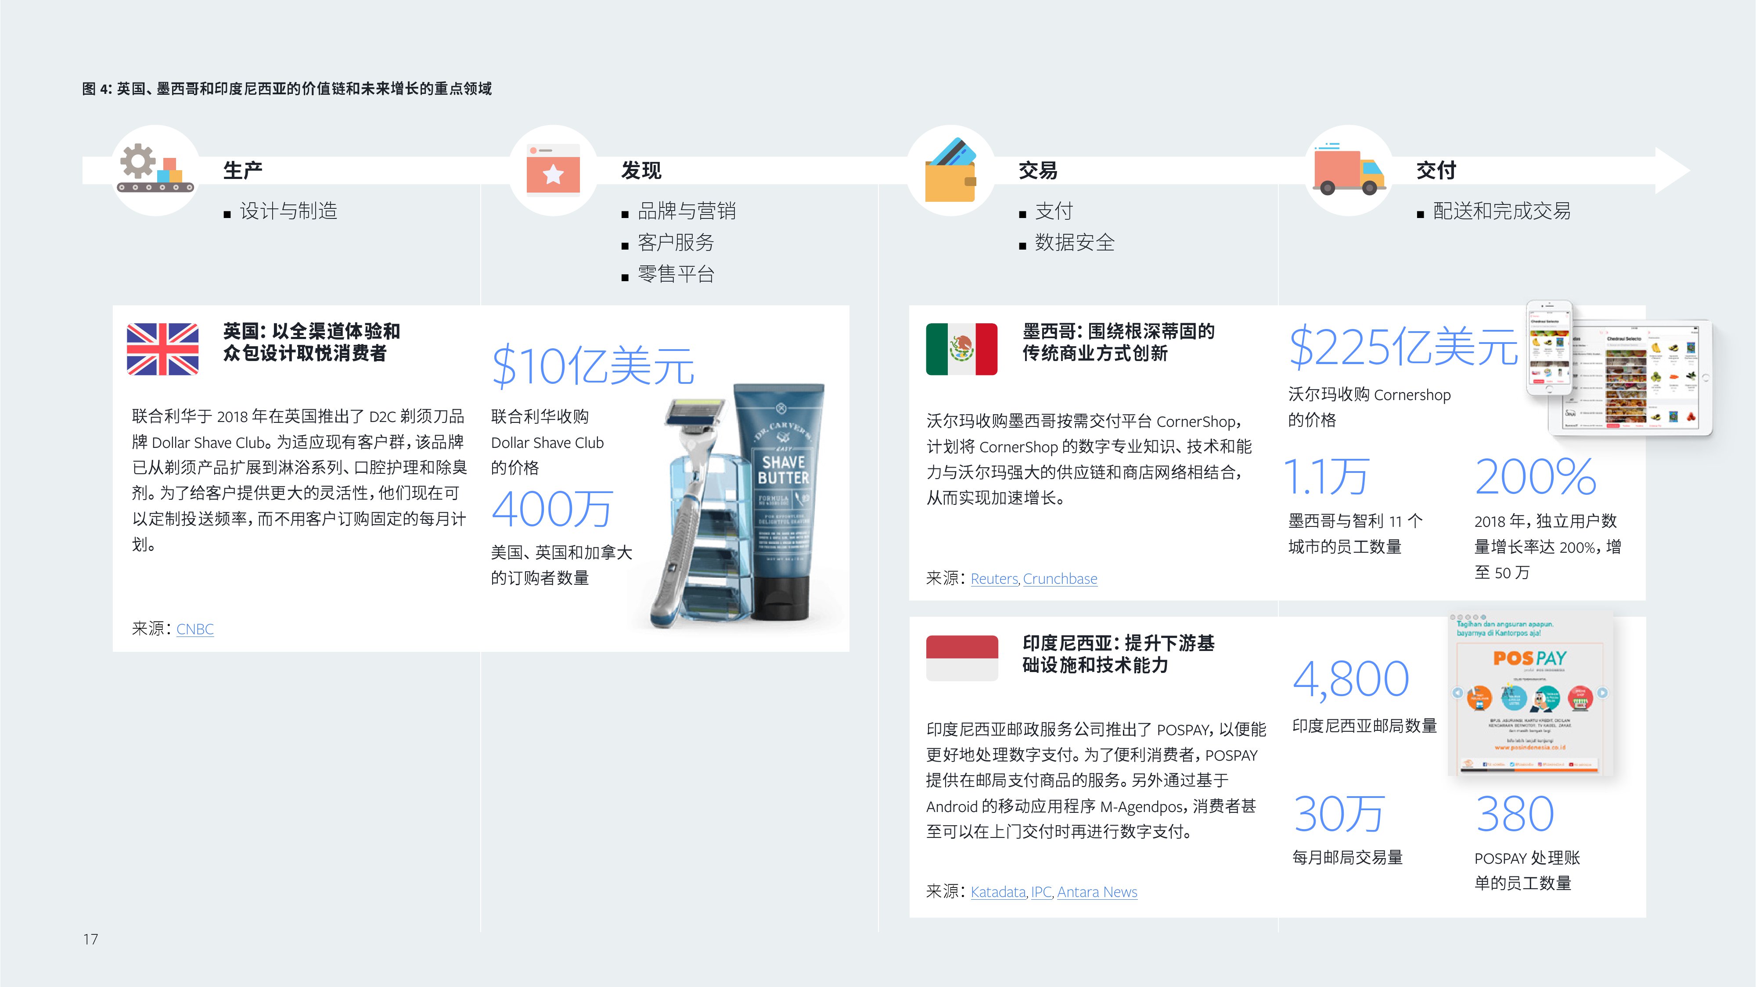Click the Cornershop app screenshot thumbnail
The height and width of the screenshot is (987, 1756).
tap(1623, 371)
